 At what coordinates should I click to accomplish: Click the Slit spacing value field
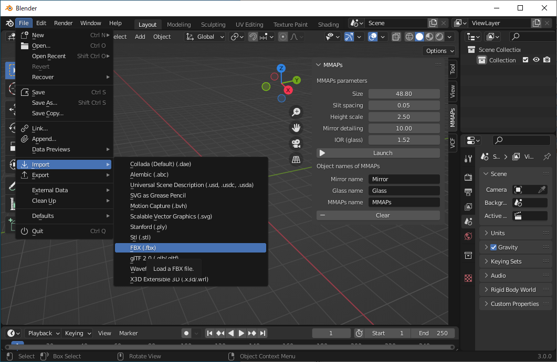tap(404, 105)
